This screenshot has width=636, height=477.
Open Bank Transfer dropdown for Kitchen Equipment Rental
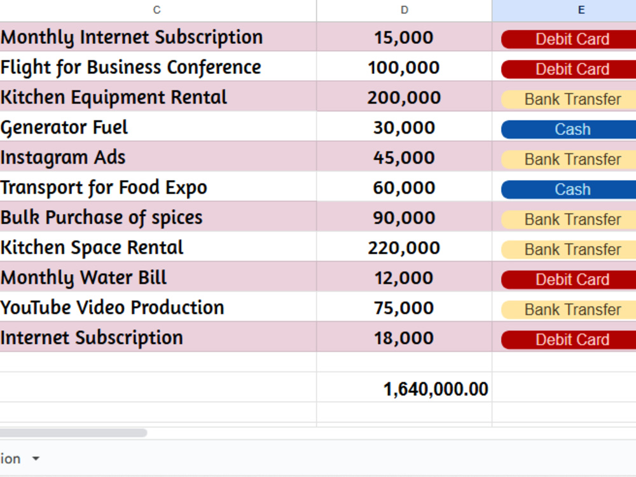(x=569, y=99)
